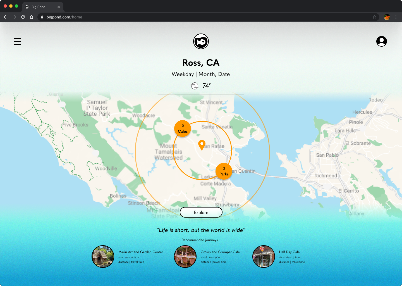Click Hercules label on the map
The width and height of the screenshot is (402, 286).
(x=362, y=112)
